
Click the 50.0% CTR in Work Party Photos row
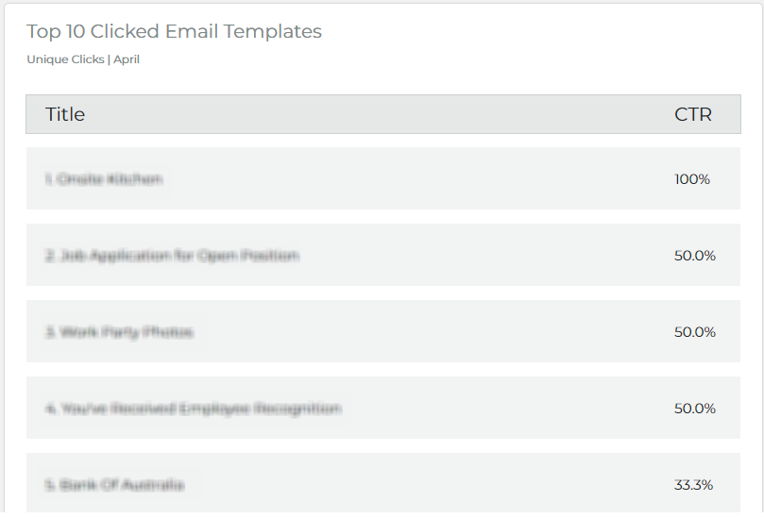pos(695,332)
